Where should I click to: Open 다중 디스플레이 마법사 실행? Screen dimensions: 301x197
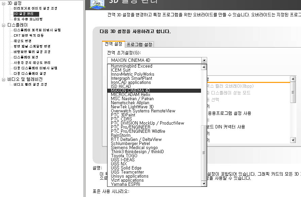(x=35, y=68)
